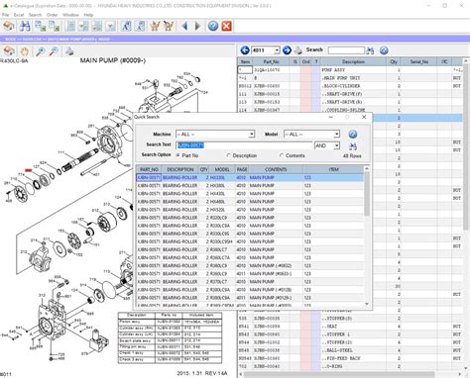Select the .MAIN PUMP UNIT row
The width and height of the screenshot is (470, 378).
[x=350, y=78]
